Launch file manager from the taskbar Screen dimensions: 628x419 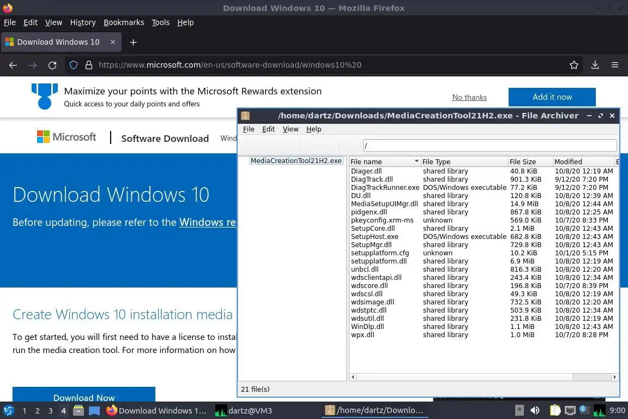click(78, 411)
